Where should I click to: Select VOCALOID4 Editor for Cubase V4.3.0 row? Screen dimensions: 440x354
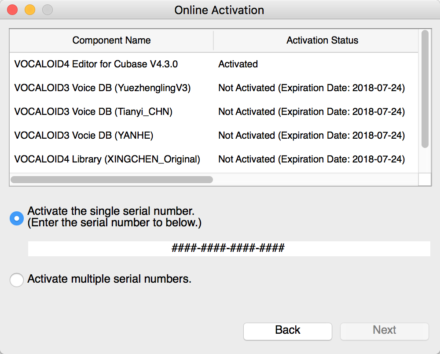(214, 64)
